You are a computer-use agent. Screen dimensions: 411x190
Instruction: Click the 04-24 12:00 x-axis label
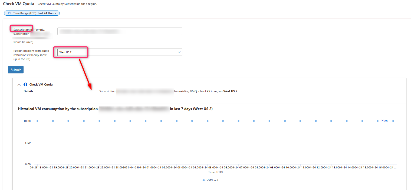coord(316,168)
